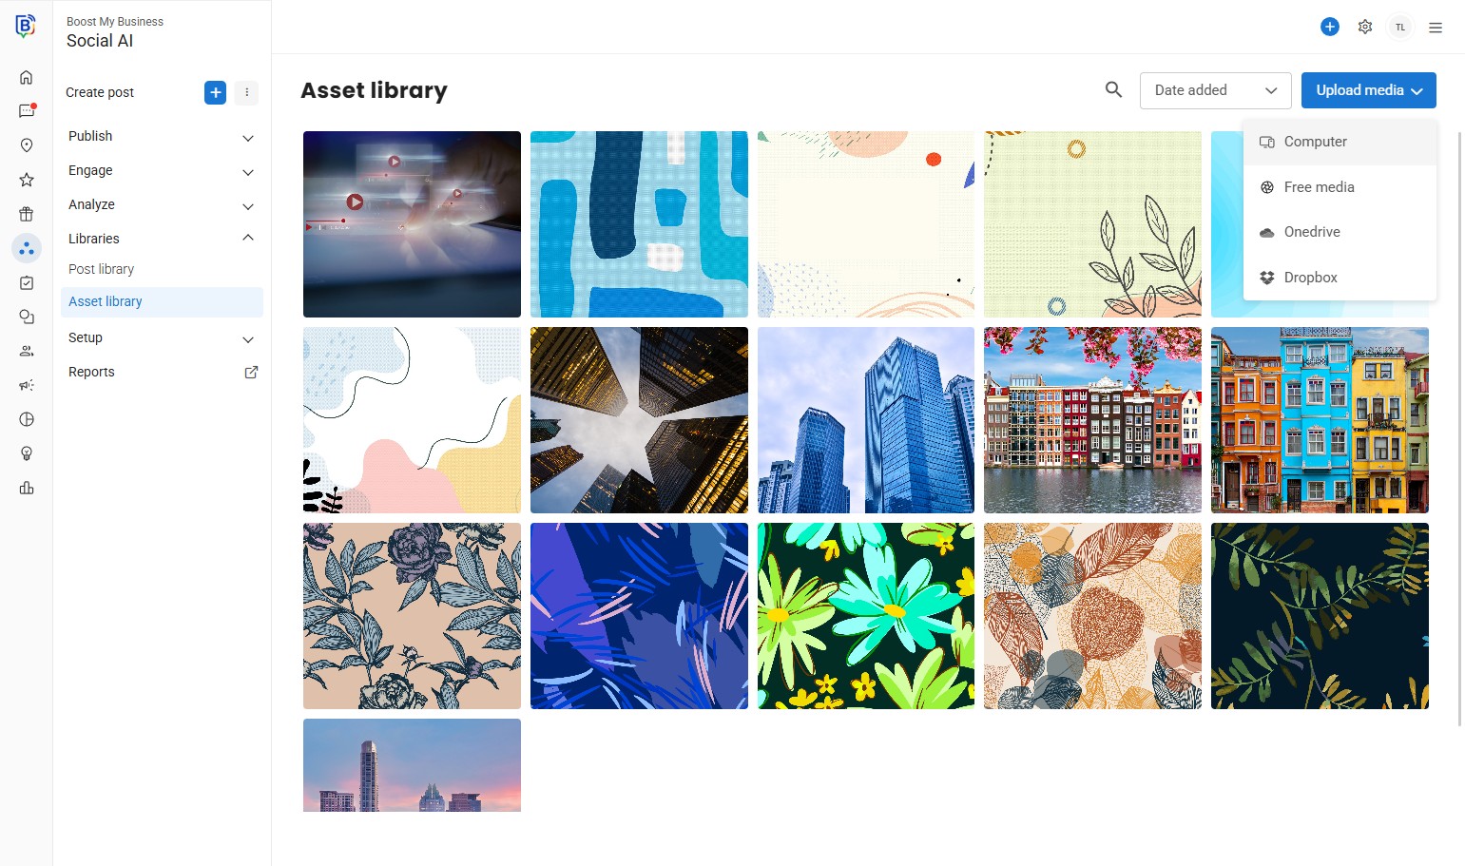This screenshot has width=1465, height=866.
Task: Choose Computer from upload menu
Action: [x=1340, y=142]
